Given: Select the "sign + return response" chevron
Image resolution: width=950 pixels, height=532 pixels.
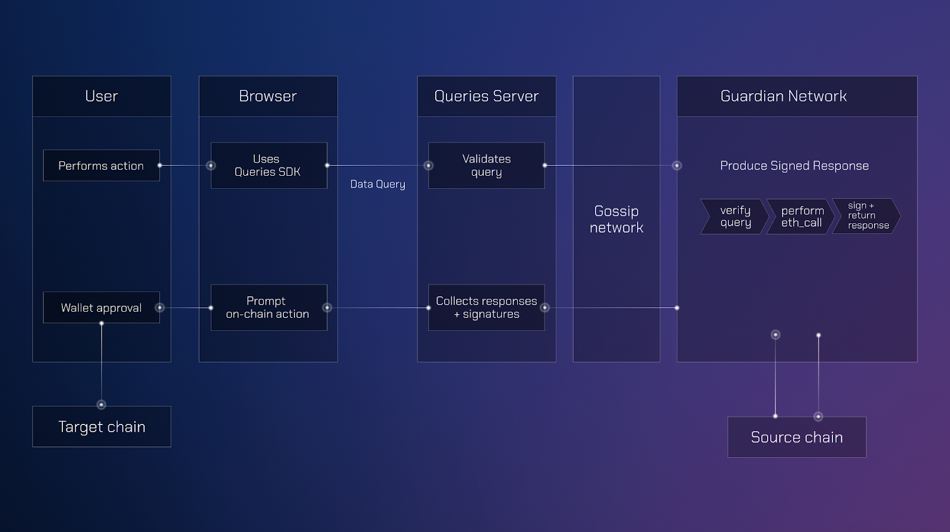Looking at the screenshot, I should point(867,216).
